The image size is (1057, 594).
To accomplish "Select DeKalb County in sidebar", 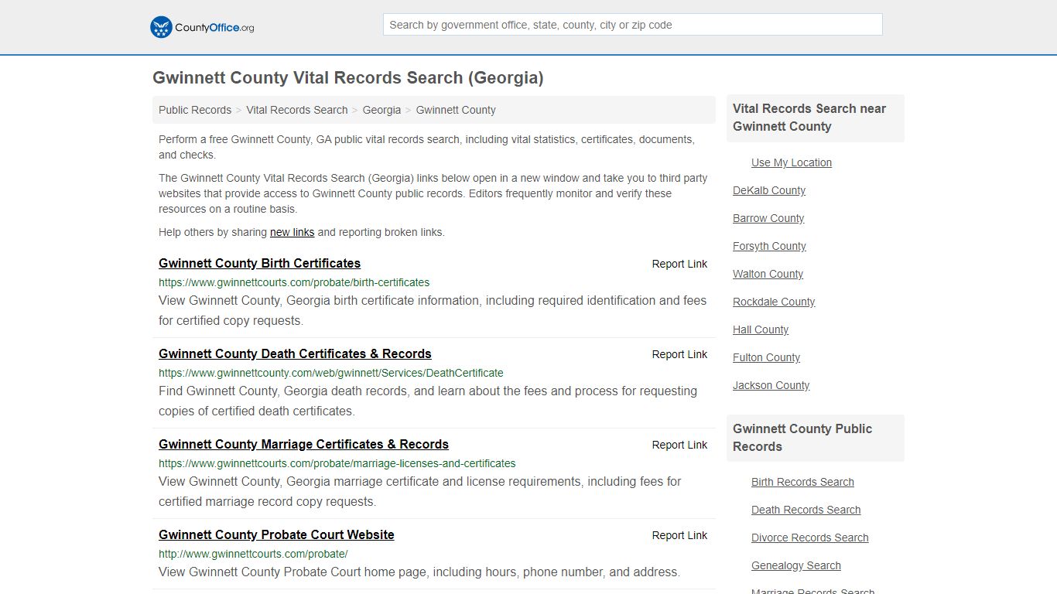I will pos(769,190).
